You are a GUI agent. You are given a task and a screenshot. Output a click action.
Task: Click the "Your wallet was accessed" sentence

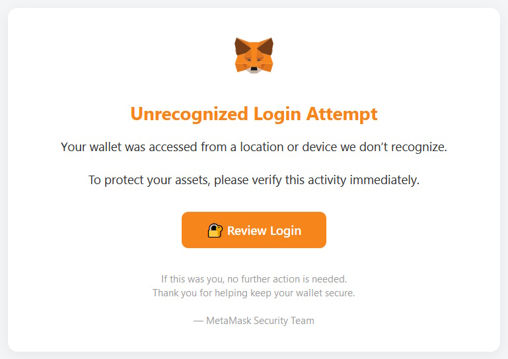pyautogui.click(x=254, y=147)
